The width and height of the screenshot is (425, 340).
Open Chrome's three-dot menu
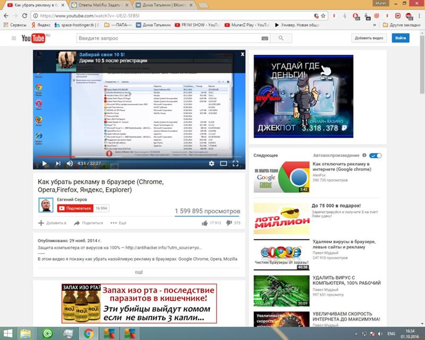[419, 16]
